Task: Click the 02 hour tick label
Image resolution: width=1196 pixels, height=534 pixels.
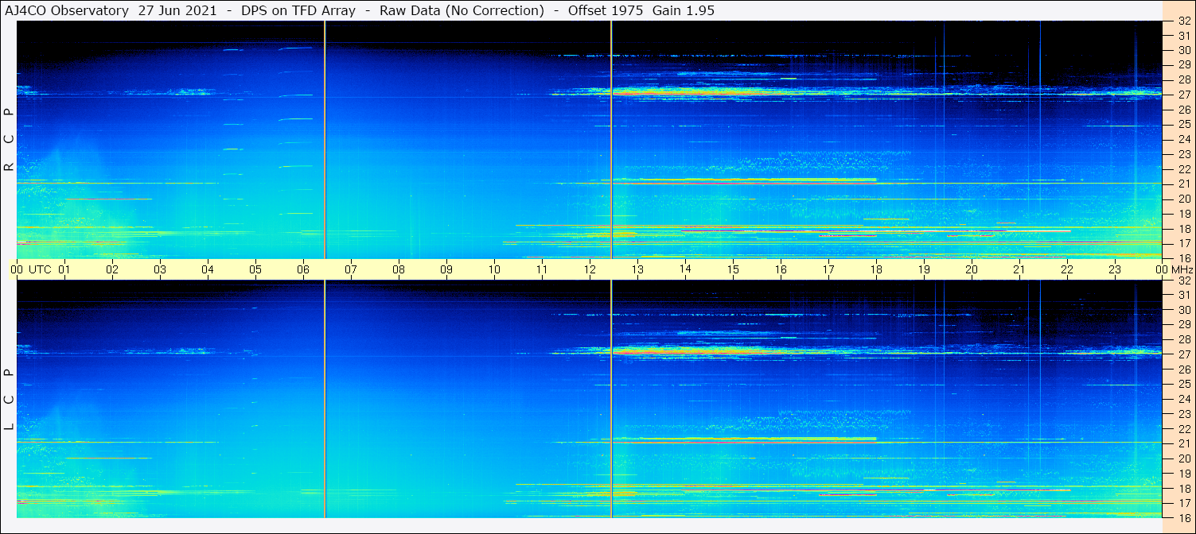Action: tap(112, 269)
